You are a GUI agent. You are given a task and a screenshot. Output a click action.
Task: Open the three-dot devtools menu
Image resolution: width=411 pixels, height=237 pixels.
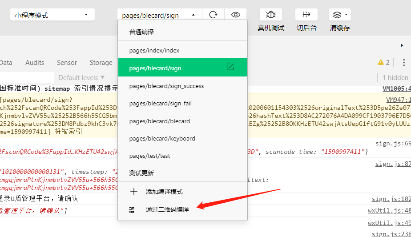click(x=404, y=62)
